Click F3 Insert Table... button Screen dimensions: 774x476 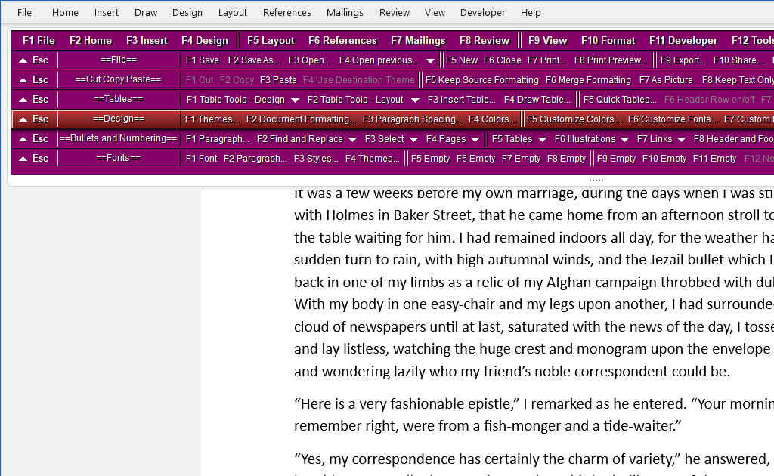click(462, 100)
